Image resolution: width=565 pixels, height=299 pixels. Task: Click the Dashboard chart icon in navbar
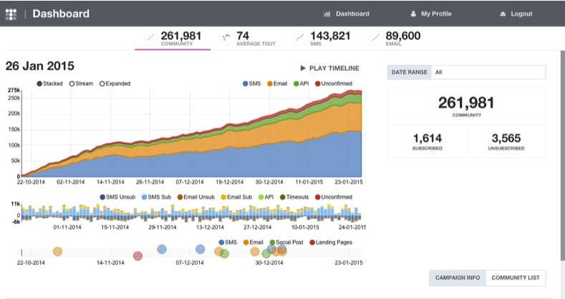coord(327,14)
